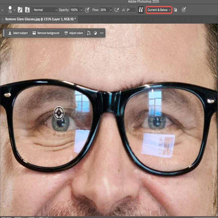Viewport: 218px width, 218px height.
Task: Click the contextual taskbar drag handle
Action: [x=4, y=33]
